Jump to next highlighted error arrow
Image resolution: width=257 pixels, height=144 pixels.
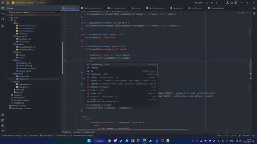[250, 12]
